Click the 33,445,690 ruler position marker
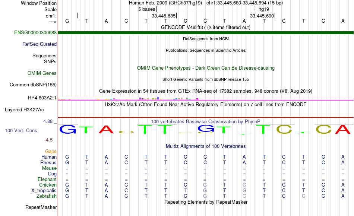The height and width of the screenshot is (216, 354). pos(262,16)
